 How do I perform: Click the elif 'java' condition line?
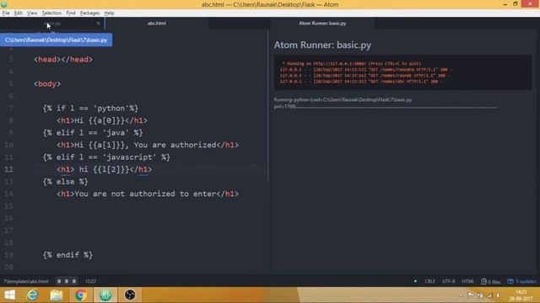click(x=93, y=133)
